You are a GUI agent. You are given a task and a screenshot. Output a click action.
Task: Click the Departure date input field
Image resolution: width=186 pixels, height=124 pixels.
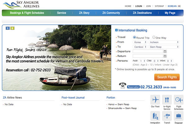point(148,51)
